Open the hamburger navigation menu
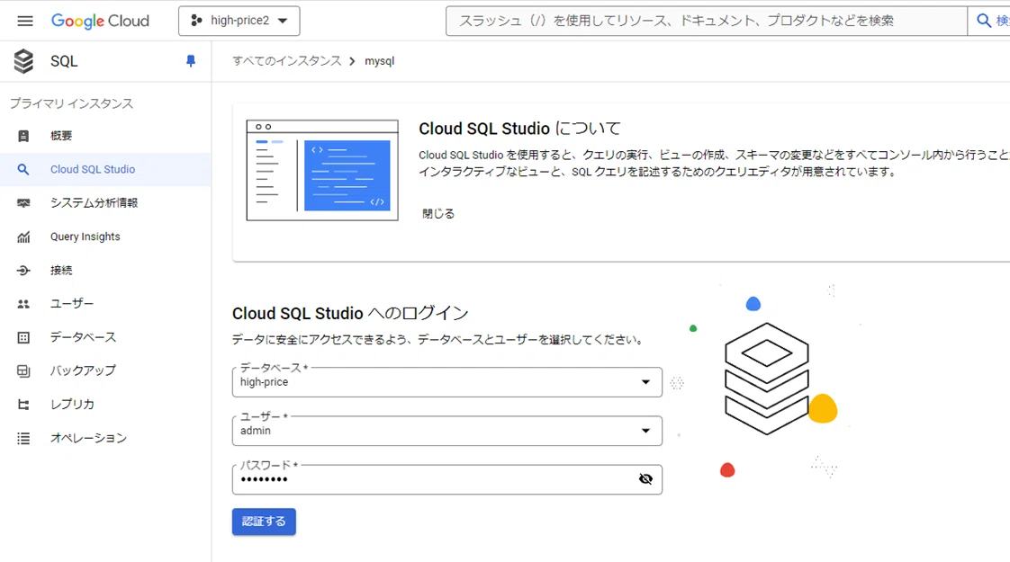1010x562 pixels. tap(25, 22)
